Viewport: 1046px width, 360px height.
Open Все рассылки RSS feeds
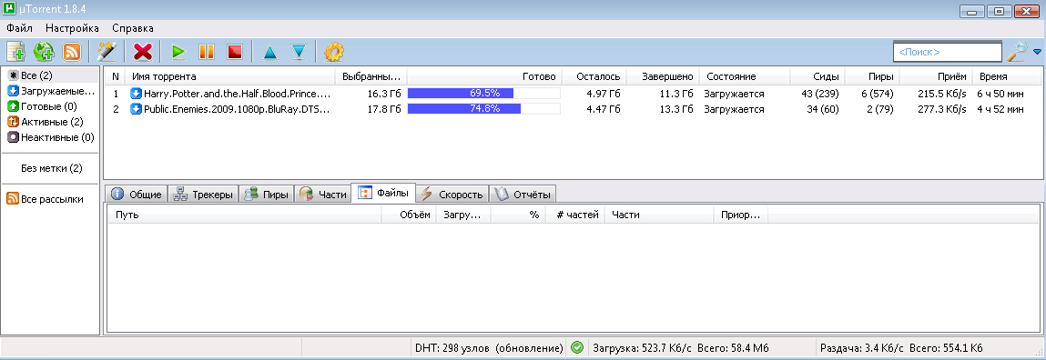[45, 199]
